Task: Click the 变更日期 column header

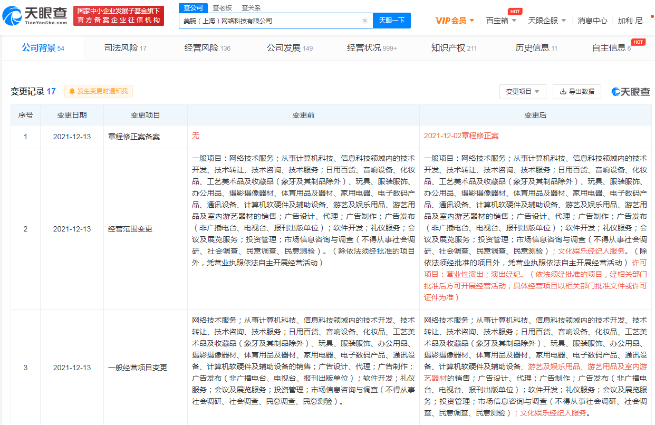Action: [72, 115]
